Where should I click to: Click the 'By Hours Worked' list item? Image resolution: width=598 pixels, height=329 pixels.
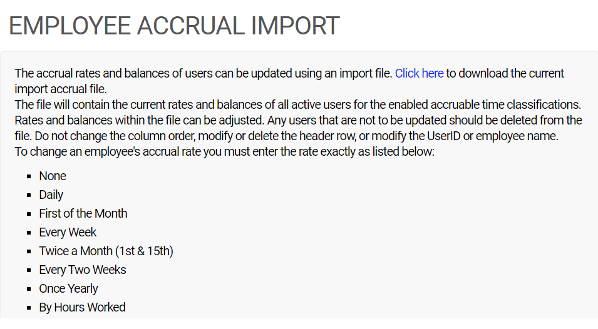tap(83, 307)
